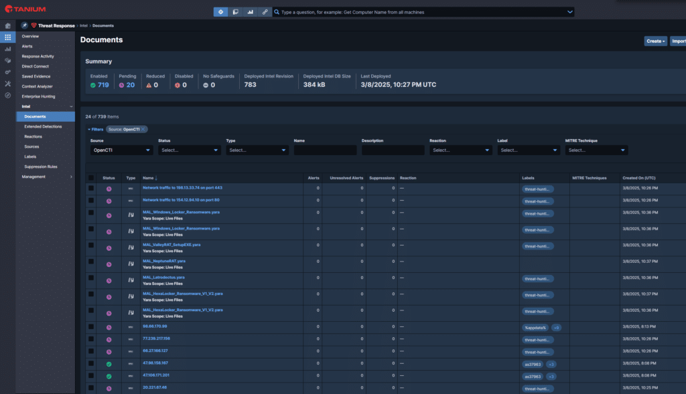The width and height of the screenshot is (686, 394).
Task: Remove the Source: OpenCTI filter chip
Action: tap(143, 128)
